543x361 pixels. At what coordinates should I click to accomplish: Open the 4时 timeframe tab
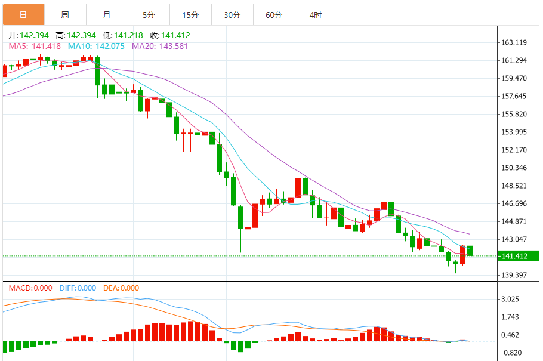click(x=316, y=15)
